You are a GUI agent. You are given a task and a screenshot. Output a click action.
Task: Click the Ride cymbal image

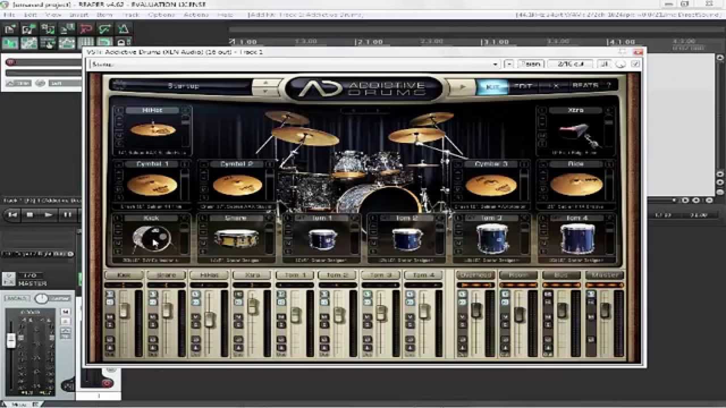click(x=576, y=185)
